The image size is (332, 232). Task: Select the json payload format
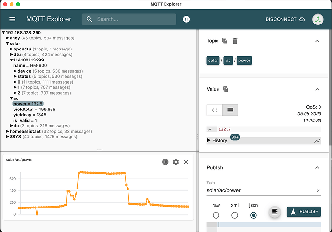pos(253,215)
